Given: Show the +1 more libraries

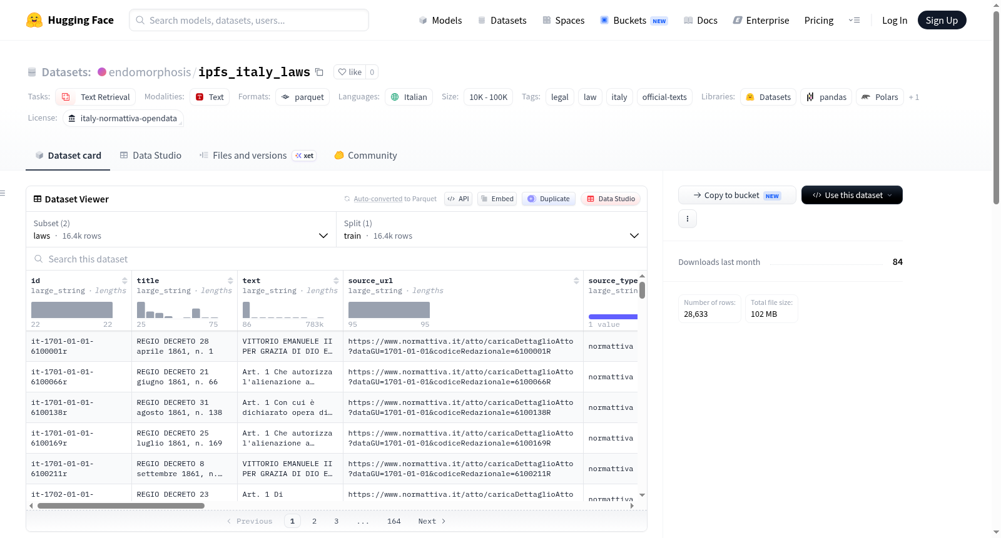Looking at the screenshot, I should [x=914, y=97].
